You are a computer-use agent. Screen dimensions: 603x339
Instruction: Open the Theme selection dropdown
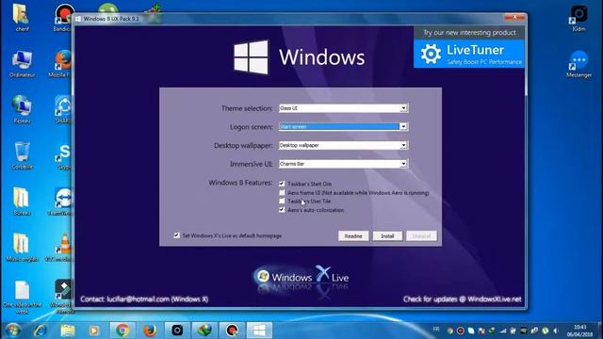[x=343, y=108]
